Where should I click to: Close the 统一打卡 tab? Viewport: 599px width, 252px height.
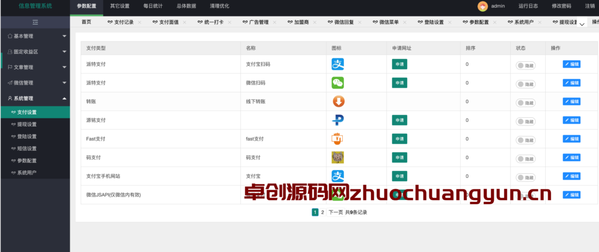pos(229,23)
